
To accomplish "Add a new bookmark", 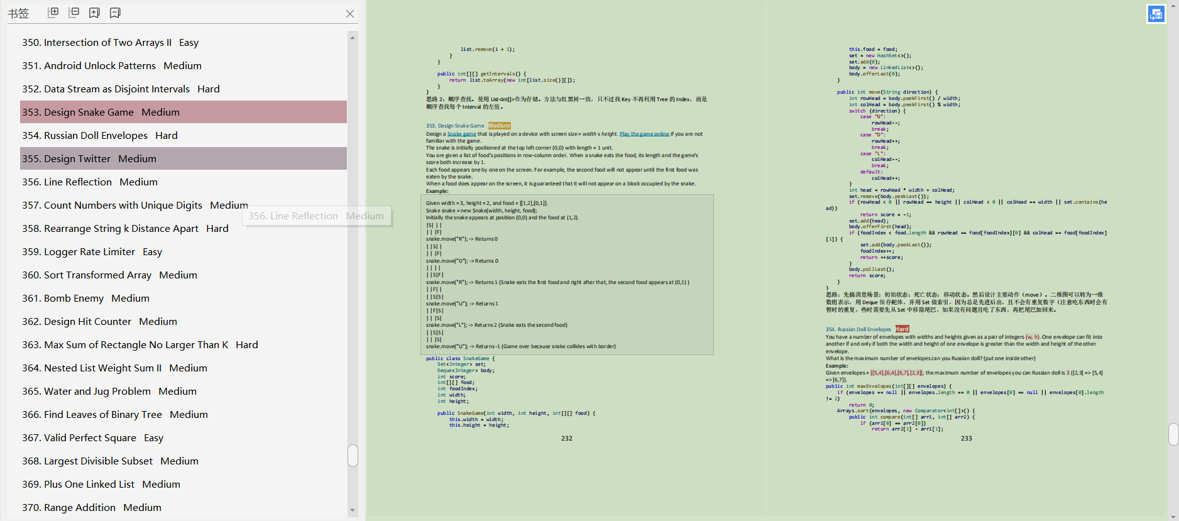I will 94,13.
